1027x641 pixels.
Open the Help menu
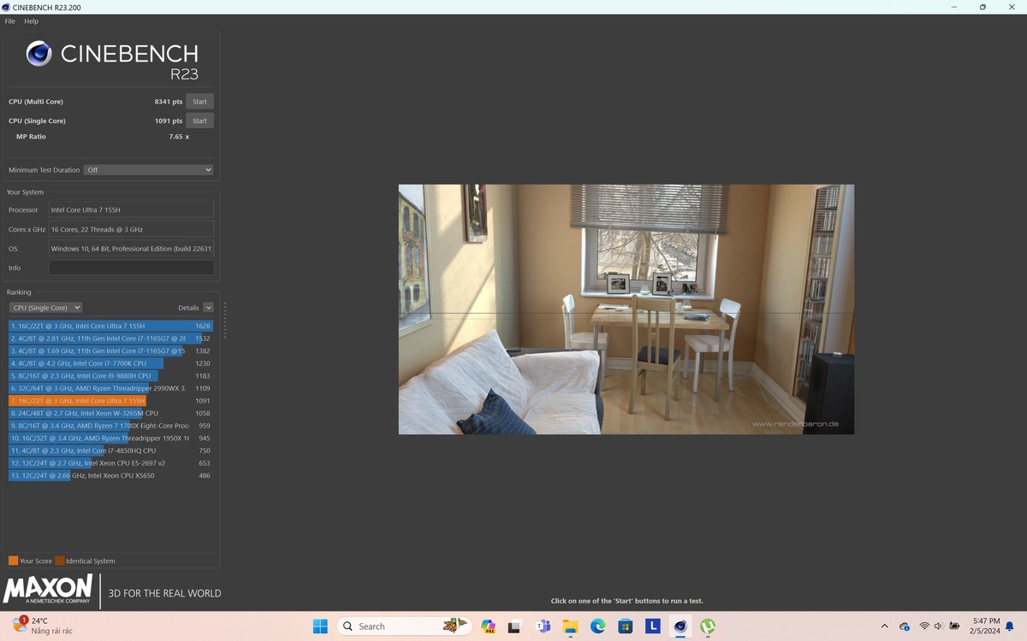point(32,21)
